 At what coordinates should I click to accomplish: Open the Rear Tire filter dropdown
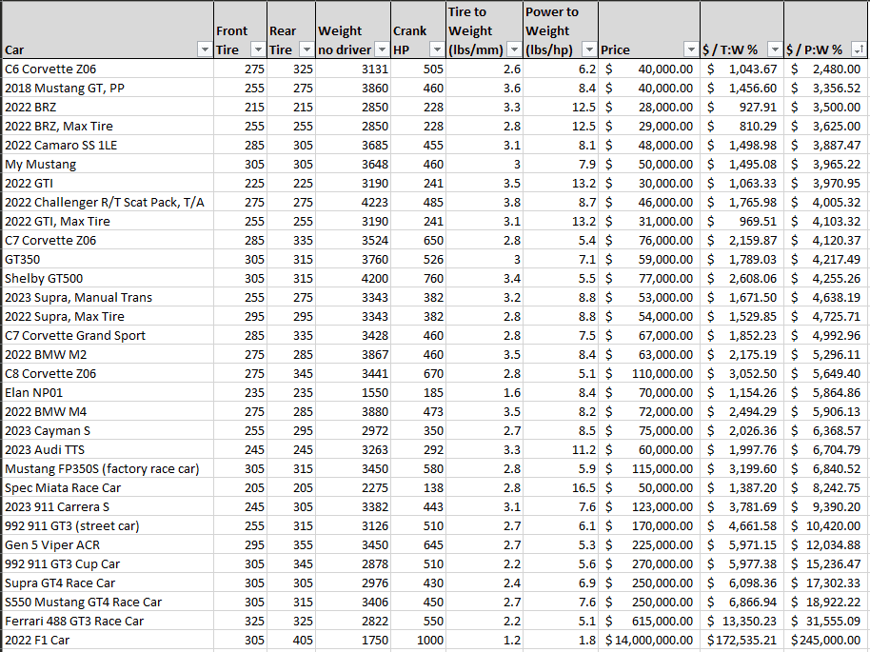(x=306, y=49)
